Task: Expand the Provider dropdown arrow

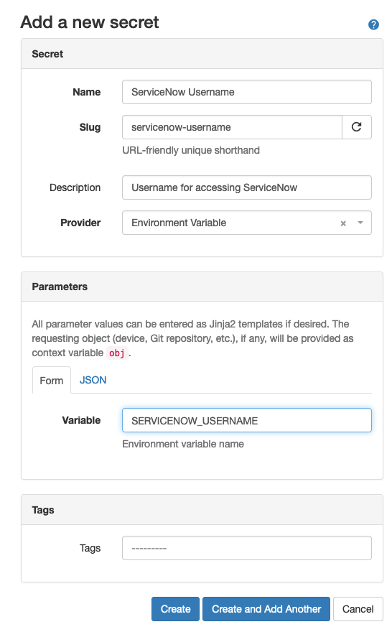Action: 360,223
